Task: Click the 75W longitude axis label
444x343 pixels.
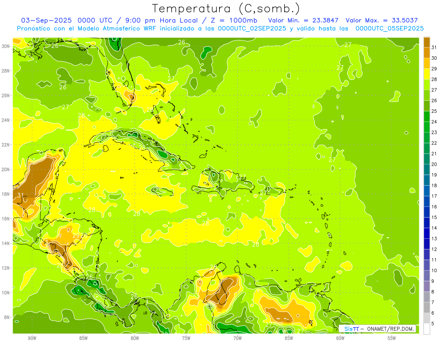Action: click(186, 338)
